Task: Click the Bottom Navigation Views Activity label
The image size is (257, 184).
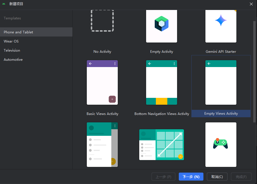Action: coord(162,114)
